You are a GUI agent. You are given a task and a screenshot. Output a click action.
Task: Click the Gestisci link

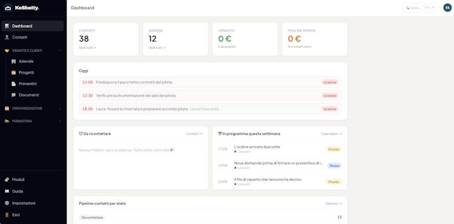(334, 203)
